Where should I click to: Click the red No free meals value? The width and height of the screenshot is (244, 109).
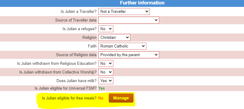[x=101, y=98]
